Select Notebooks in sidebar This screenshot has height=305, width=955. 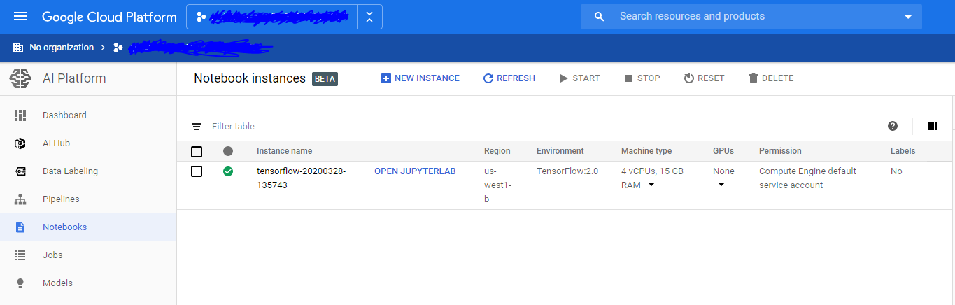88,227
